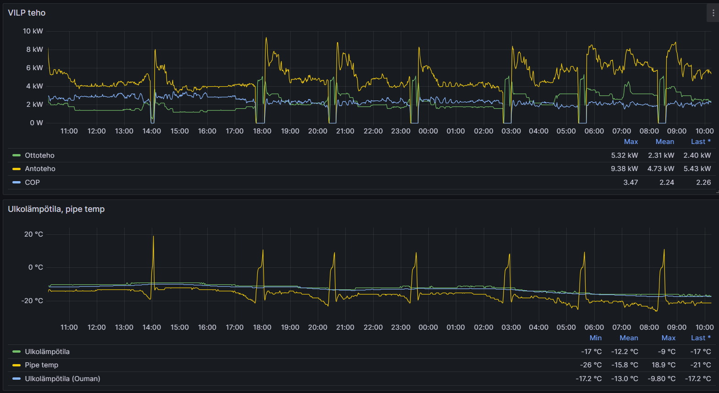Isolate the COP series via its legend label
The width and height of the screenshot is (719, 393).
pyautogui.click(x=32, y=182)
